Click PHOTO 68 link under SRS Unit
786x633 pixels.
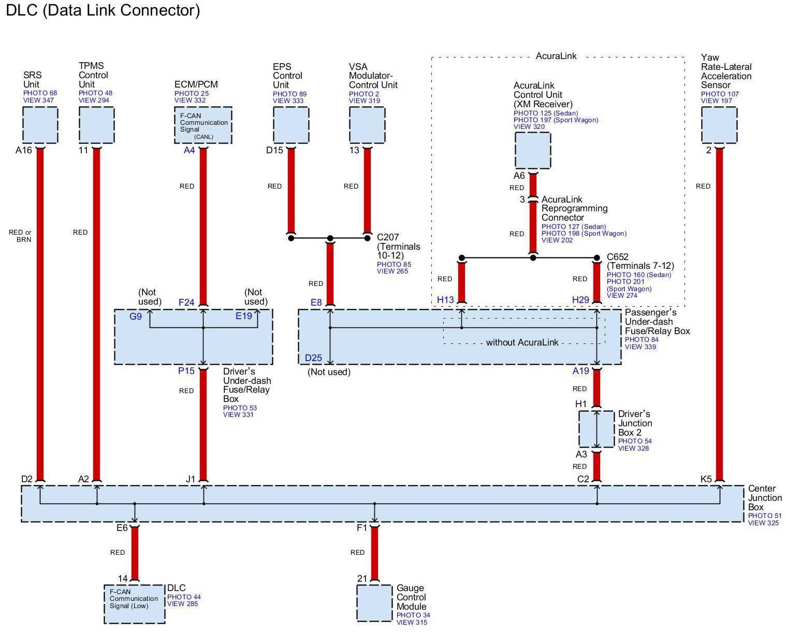40,93
